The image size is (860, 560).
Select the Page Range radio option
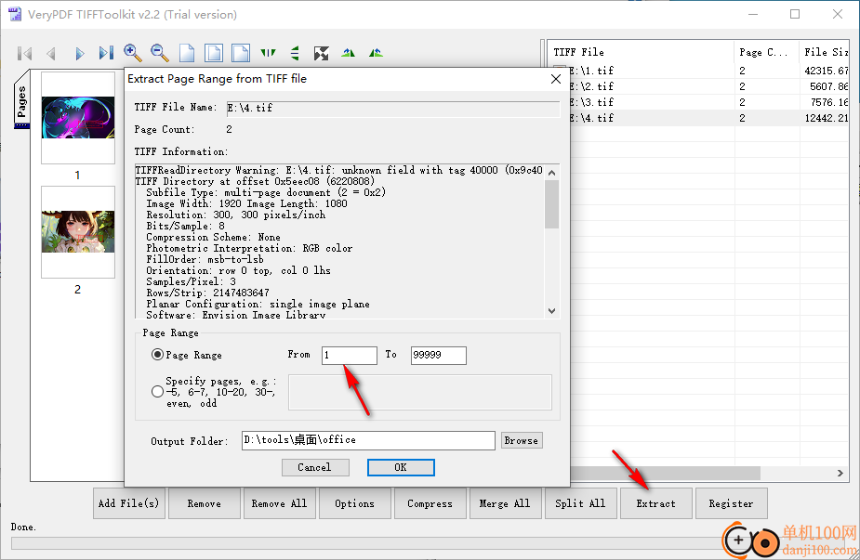pyautogui.click(x=157, y=355)
